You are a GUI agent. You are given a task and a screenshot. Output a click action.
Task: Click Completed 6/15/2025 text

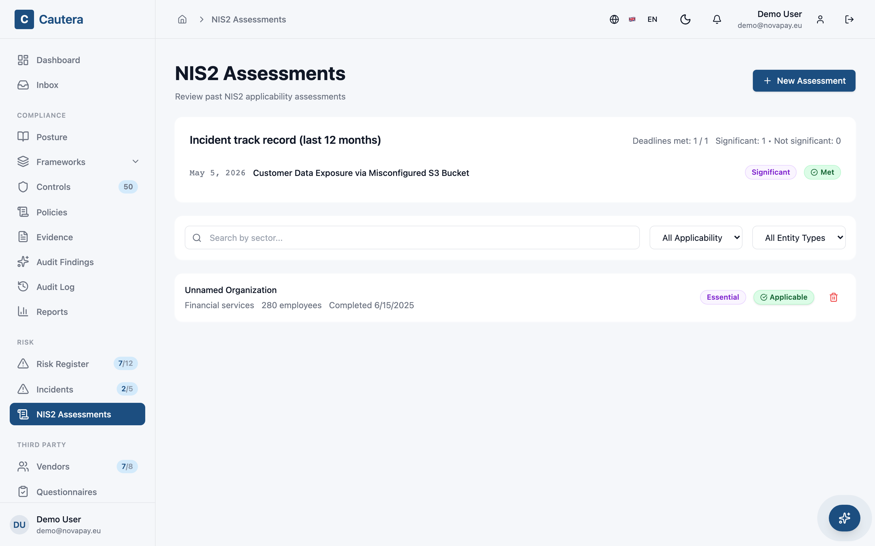[x=371, y=305]
